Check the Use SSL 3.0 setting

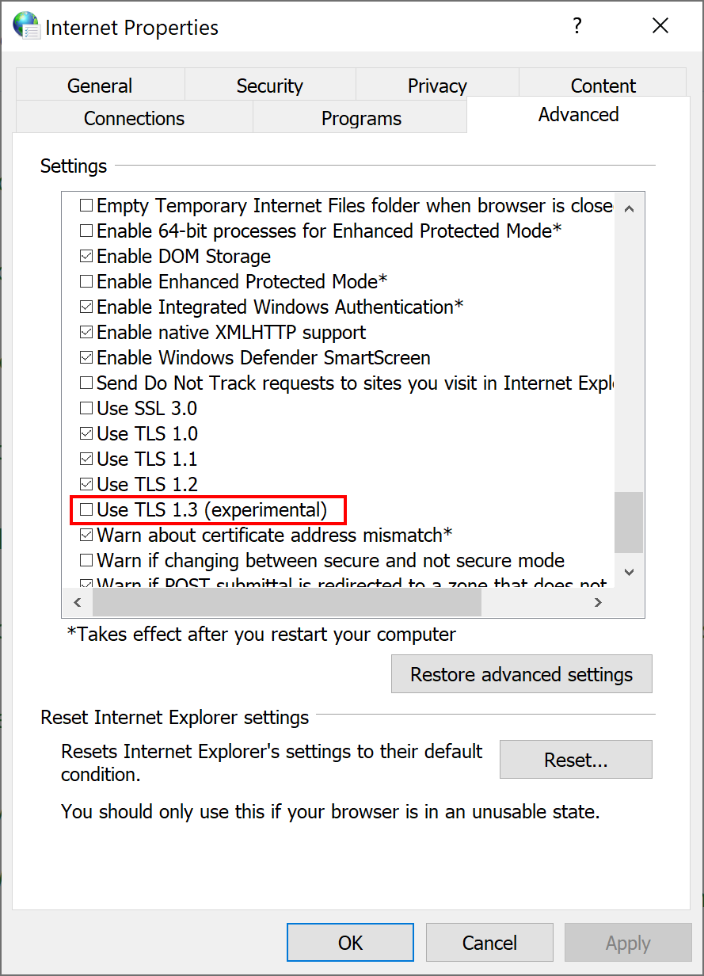(x=86, y=408)
